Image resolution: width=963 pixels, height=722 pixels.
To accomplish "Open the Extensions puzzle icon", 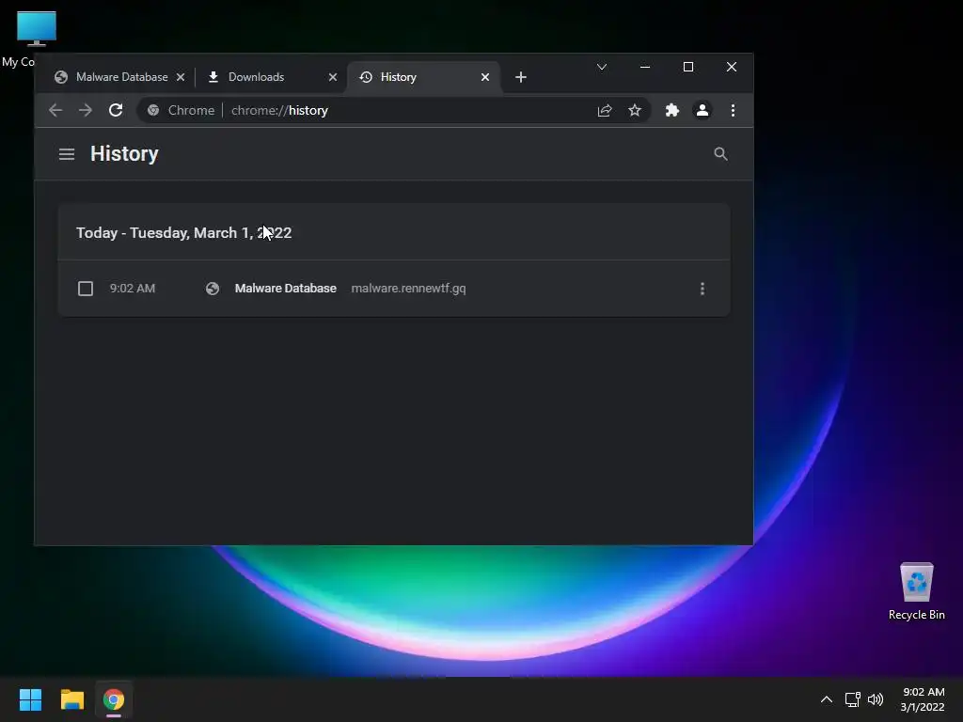I will [x=671, y=111].
